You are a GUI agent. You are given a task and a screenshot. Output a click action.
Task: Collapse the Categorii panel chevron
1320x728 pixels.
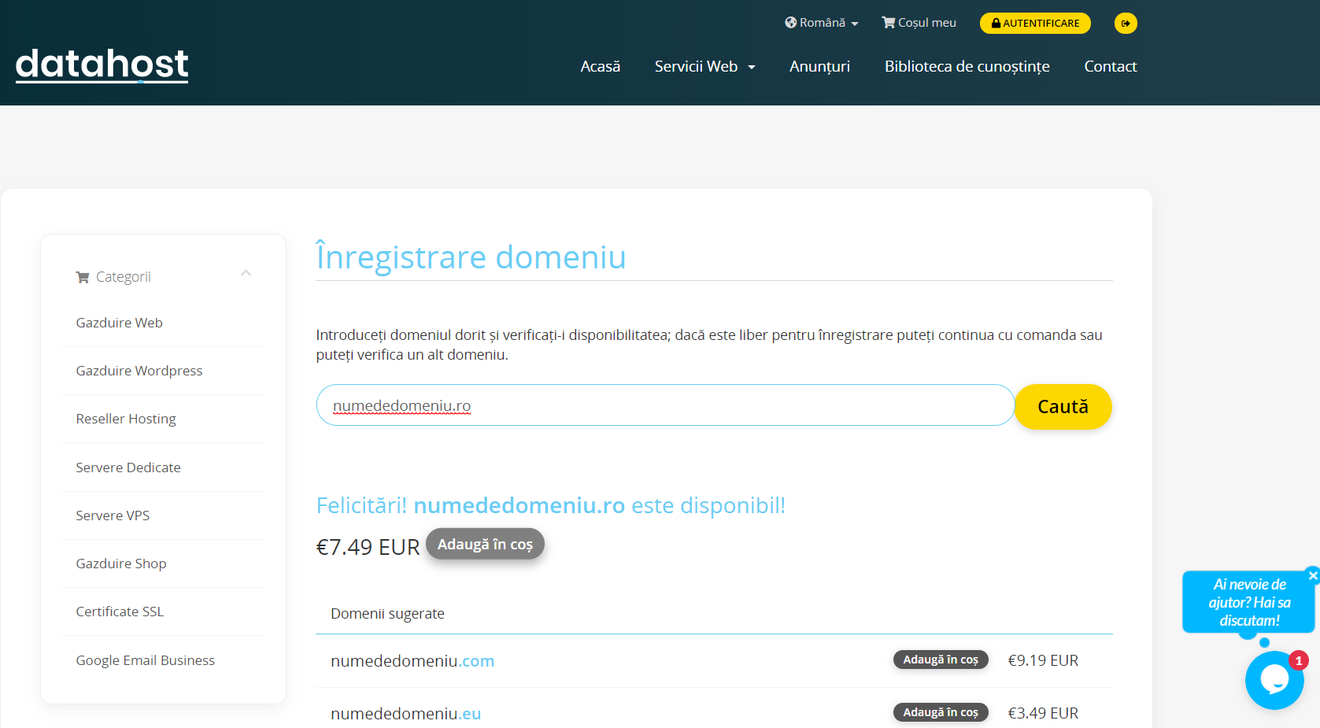click(246, 273)
